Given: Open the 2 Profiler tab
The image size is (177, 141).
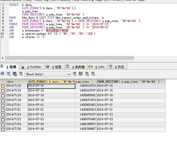Looking at the screenshot, I should point(31,67).
